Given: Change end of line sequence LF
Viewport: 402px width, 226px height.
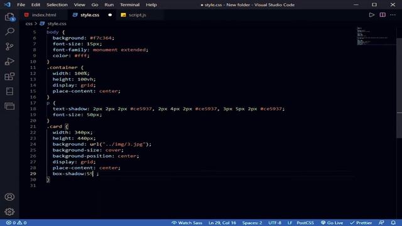Looking at the screenshot, I should [x=290, y=223].
